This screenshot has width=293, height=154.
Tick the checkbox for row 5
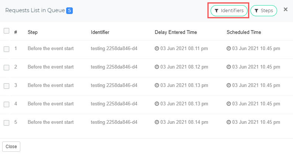click(x=7, y=123)
